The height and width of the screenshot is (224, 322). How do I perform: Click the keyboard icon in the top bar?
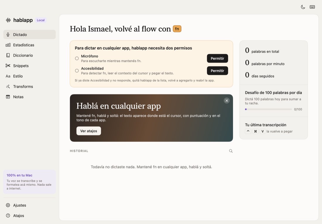312,7
